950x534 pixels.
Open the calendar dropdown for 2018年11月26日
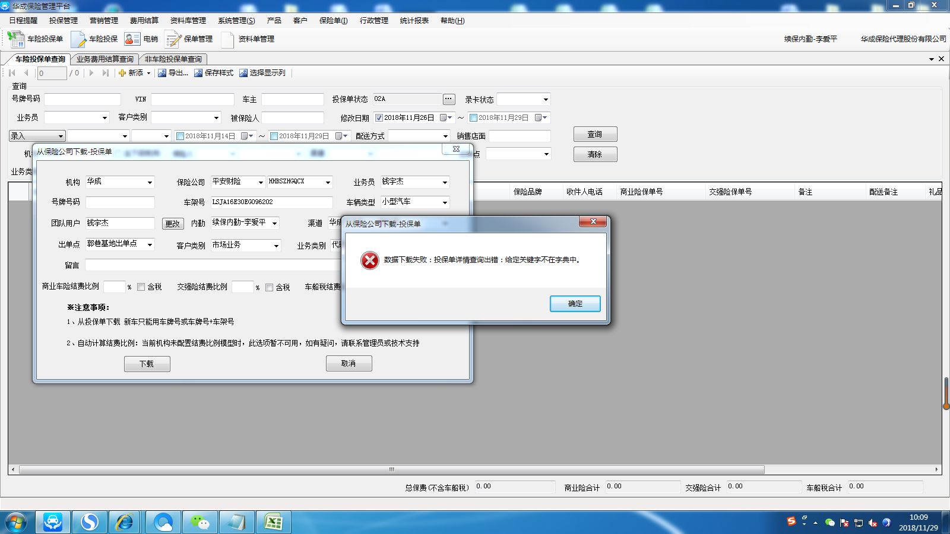(x=446, y=117)
